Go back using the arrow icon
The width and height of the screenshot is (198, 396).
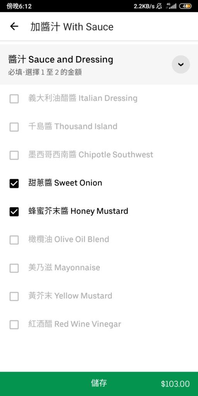14,27
